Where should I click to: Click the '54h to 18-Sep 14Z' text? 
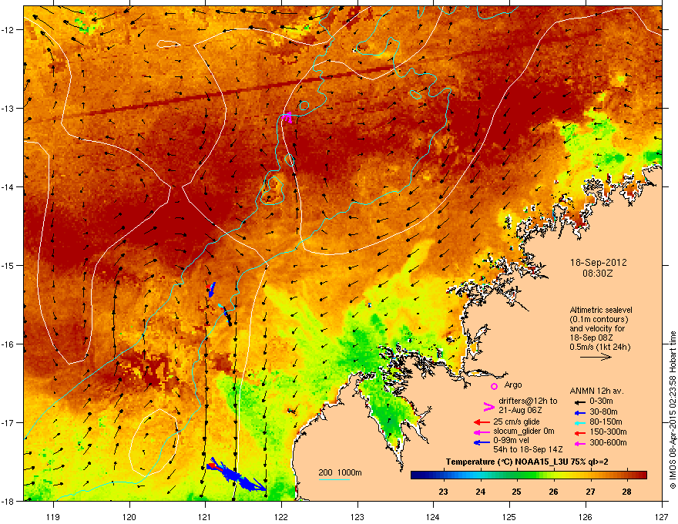(528, 449)
